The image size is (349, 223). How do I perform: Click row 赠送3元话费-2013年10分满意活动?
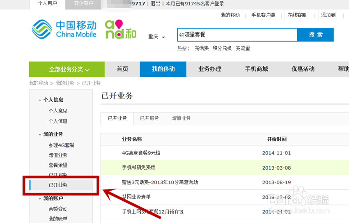click(x=160, y=182)
